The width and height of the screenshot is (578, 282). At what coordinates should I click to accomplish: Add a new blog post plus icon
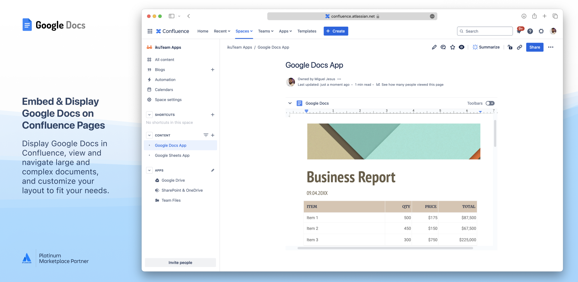(213, 70)
